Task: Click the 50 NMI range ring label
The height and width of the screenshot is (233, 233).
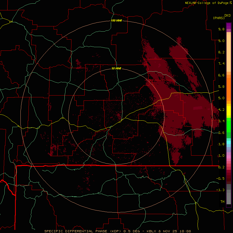Action: (x=116, y=68)
